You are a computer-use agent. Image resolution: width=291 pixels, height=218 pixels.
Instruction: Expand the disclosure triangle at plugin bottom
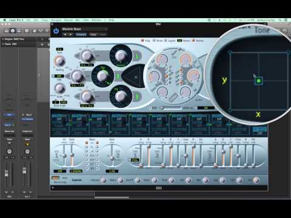coord(53,188)
